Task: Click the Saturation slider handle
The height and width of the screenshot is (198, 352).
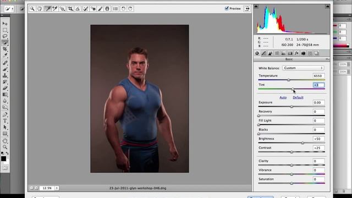Action: (x=291, y=183)
